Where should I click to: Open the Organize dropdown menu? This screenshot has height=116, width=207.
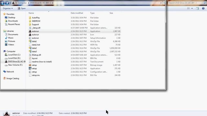pyautogui.click(x=8, y=8)
